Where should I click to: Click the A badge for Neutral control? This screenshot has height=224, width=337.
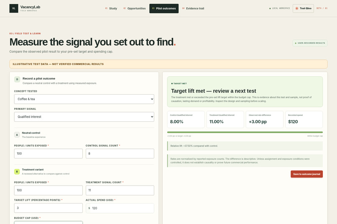(17, 135)
